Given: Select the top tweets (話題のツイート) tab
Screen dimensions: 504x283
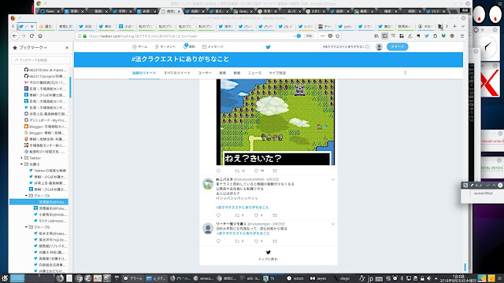Looking at the screenshot, I should 144,73.
